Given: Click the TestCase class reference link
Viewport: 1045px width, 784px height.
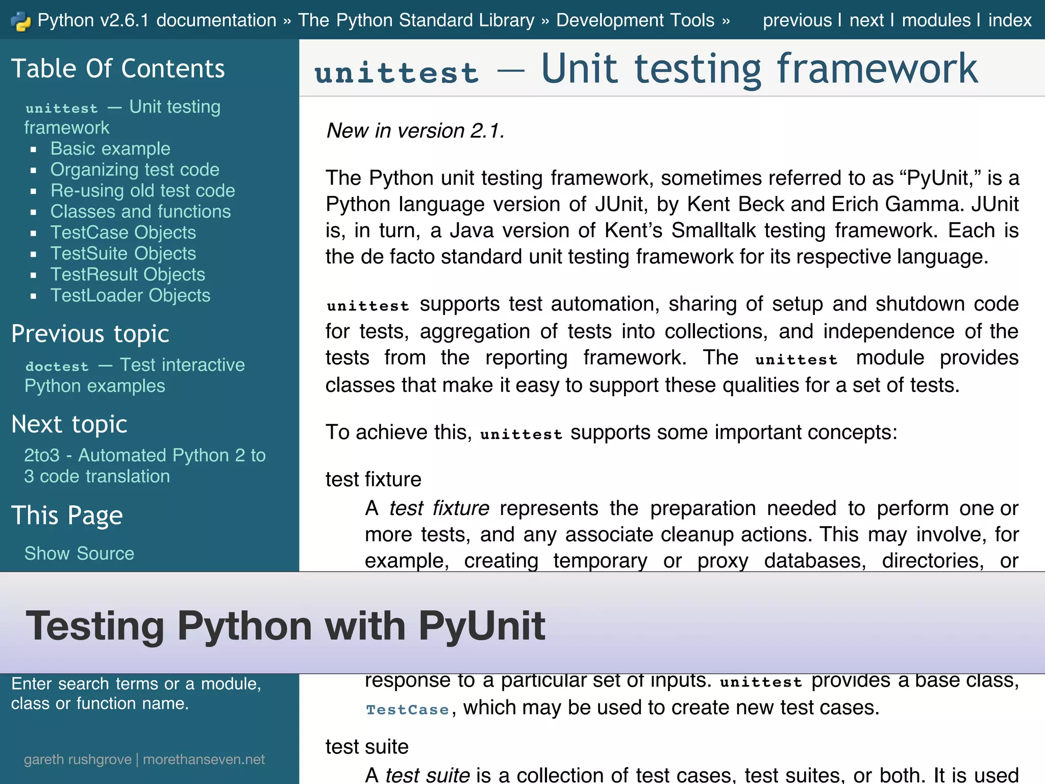Looking at the screenshot, I should [407, 709].
